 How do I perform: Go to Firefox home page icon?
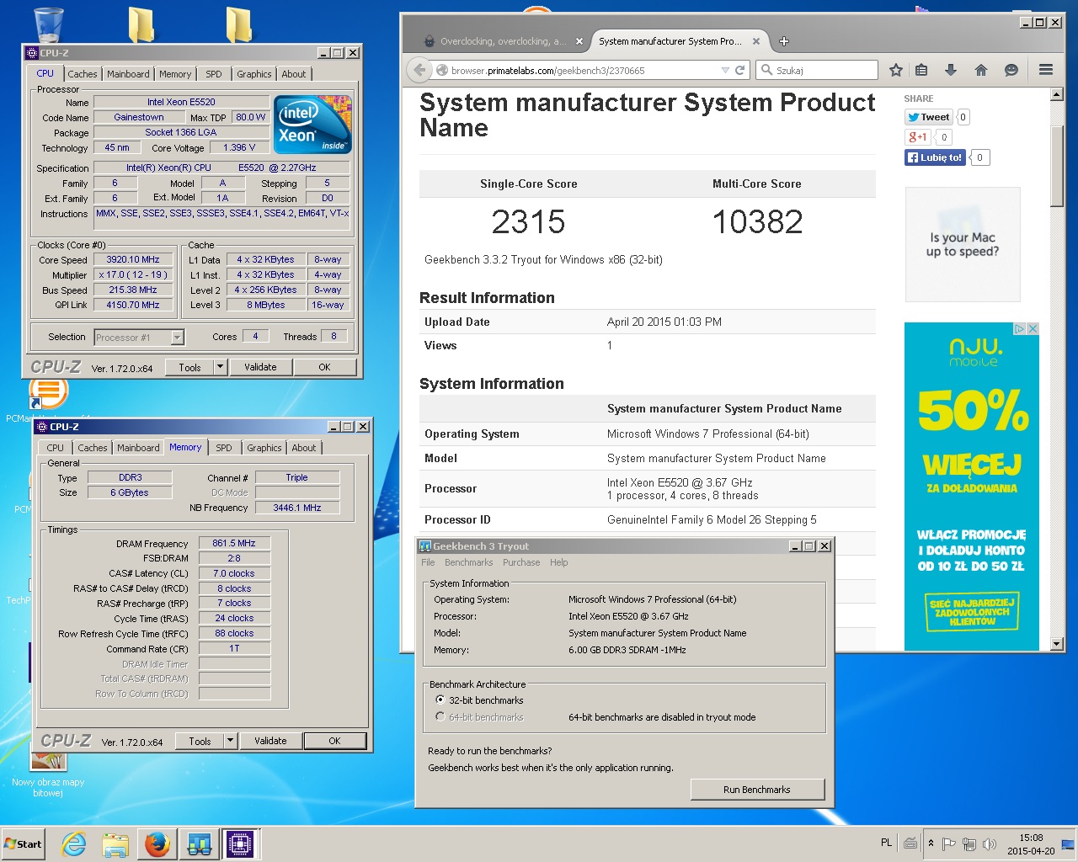coord(981,70)
